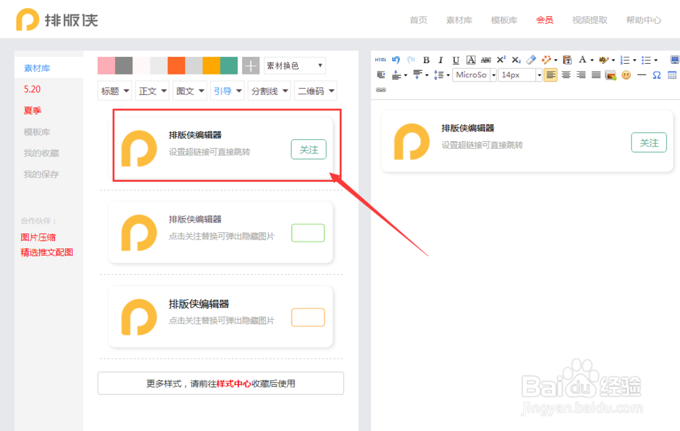The height and width of the screenshot is (431, 680).
Task: Insert a bulleted list
Action: 646,60
